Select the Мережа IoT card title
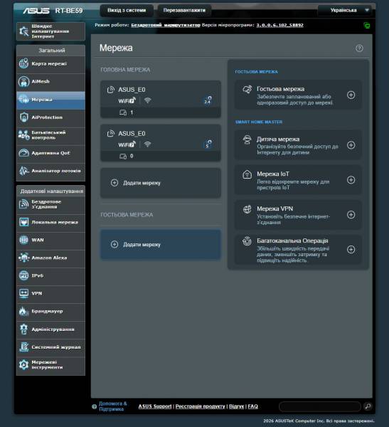 (273, 174)
